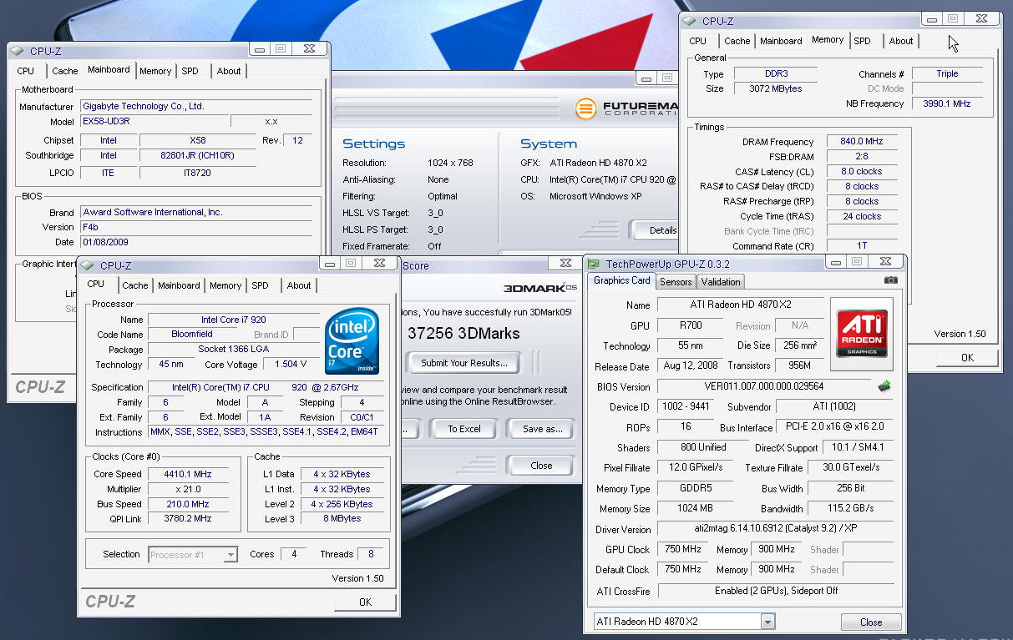This screenshot has height=640, width=1013.
Task: Click the Core Voltage value 1.504 V
Action: 291,365
